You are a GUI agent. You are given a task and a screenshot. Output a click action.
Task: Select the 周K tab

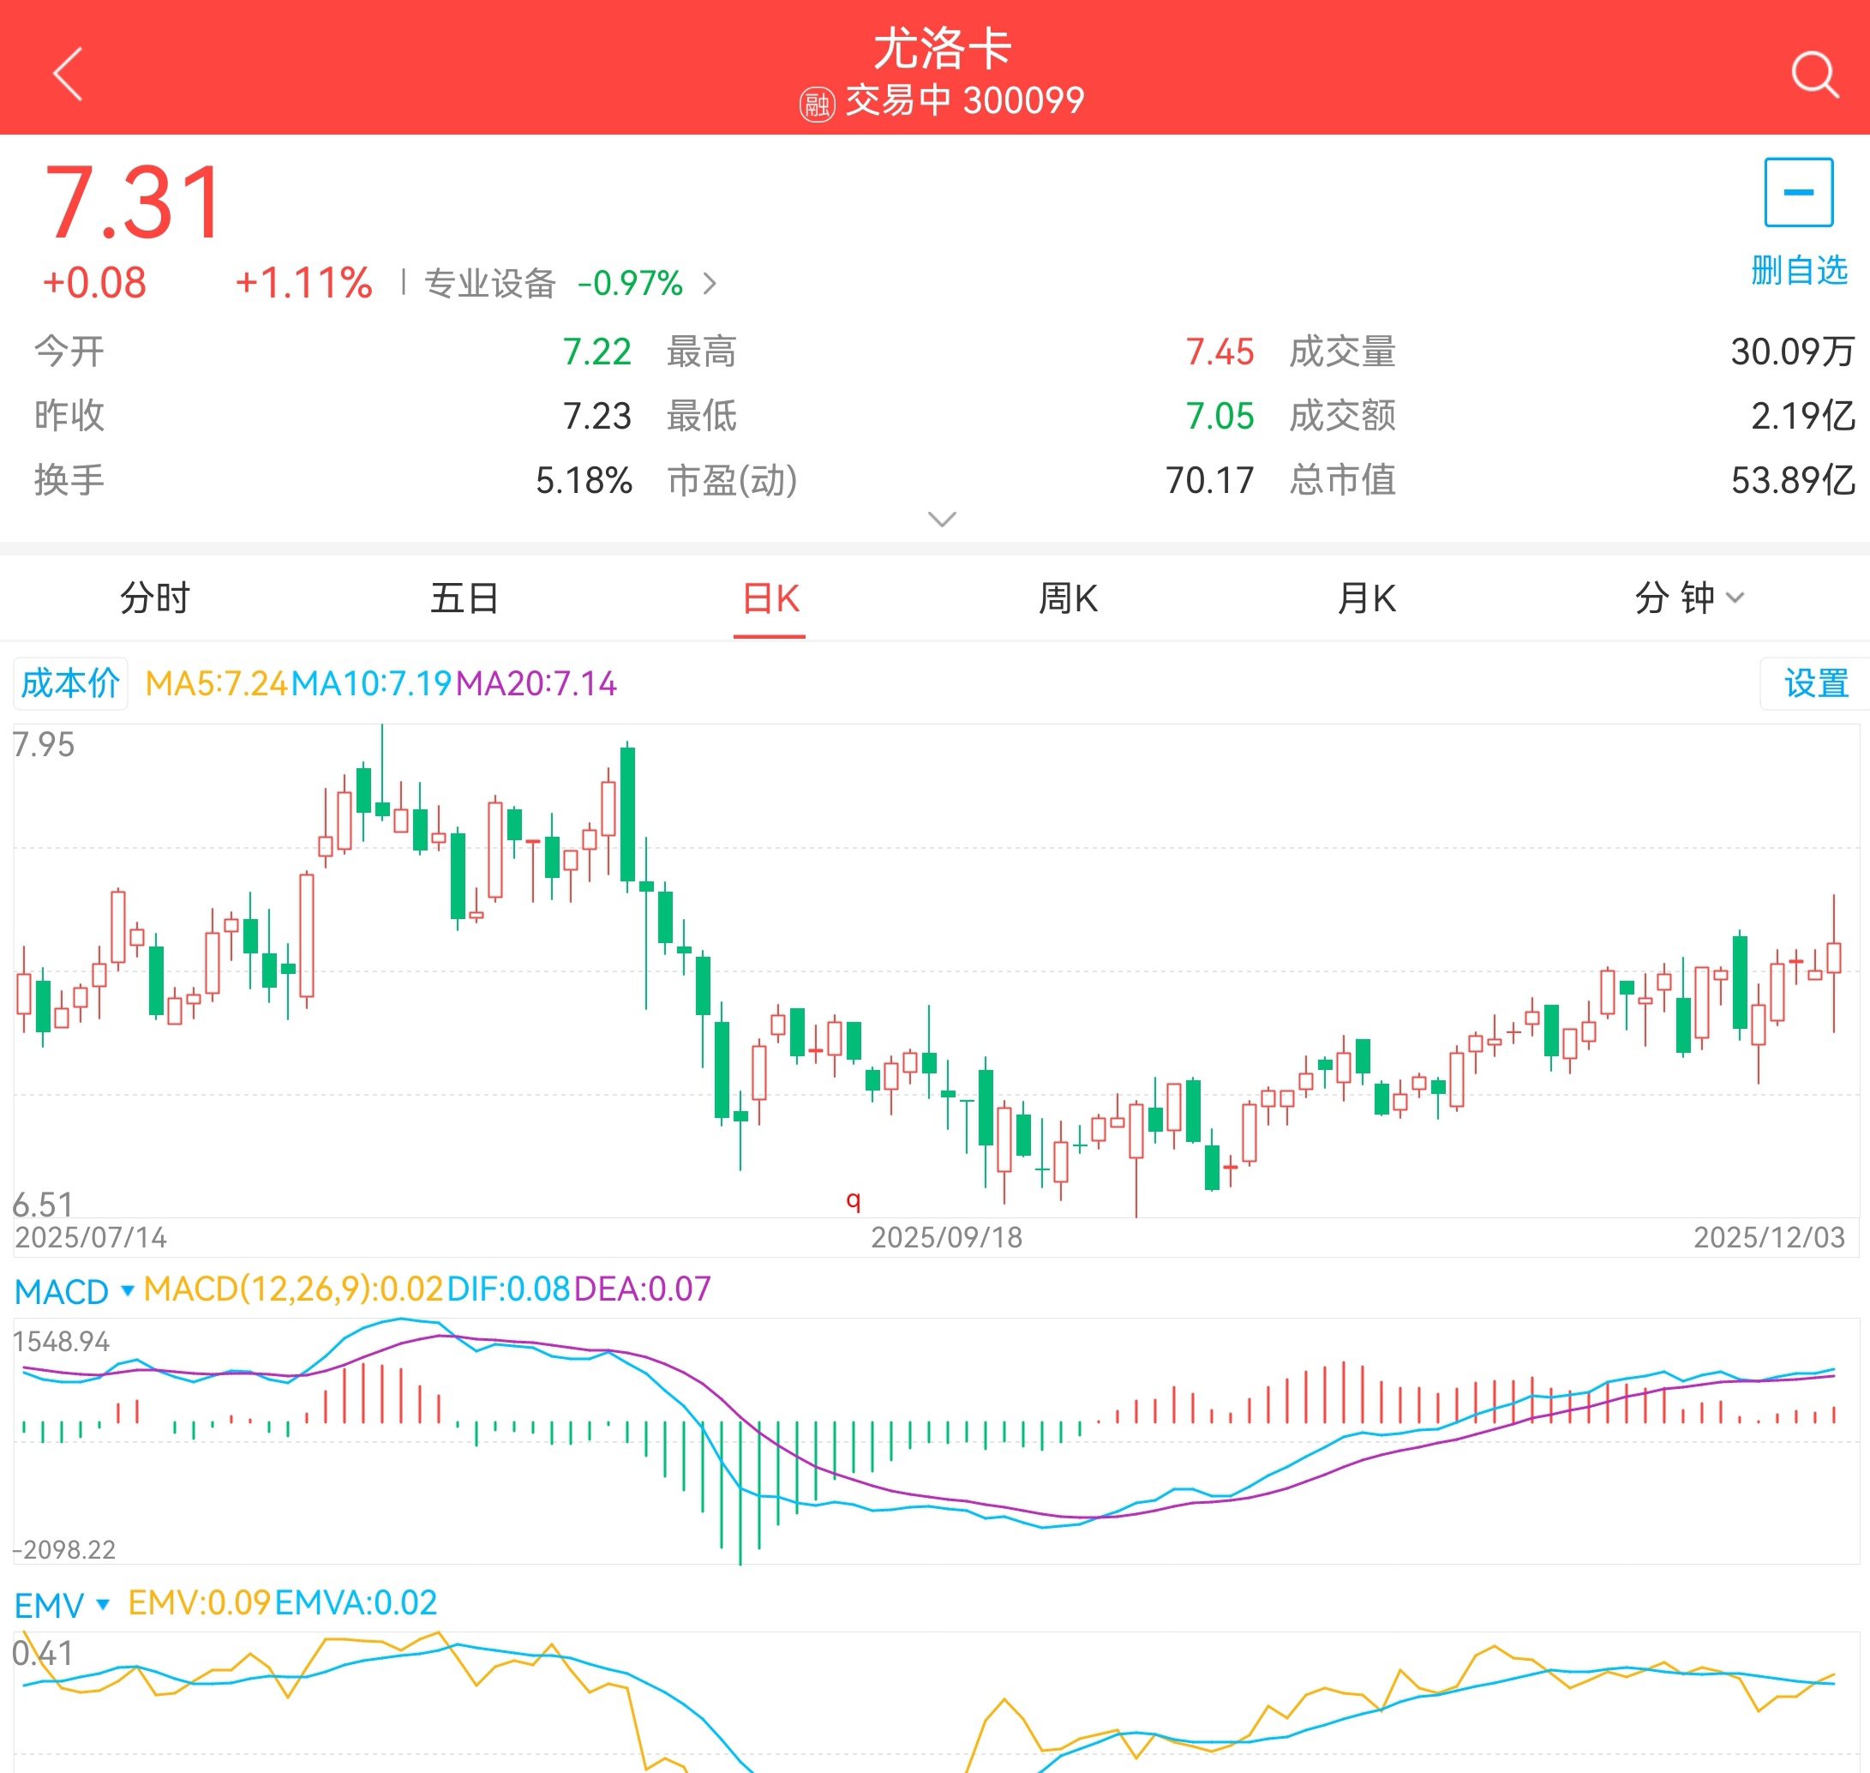click(x=1068, y=598)
